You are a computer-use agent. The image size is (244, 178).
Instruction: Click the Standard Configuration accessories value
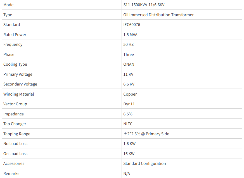(x=144, y=163)
